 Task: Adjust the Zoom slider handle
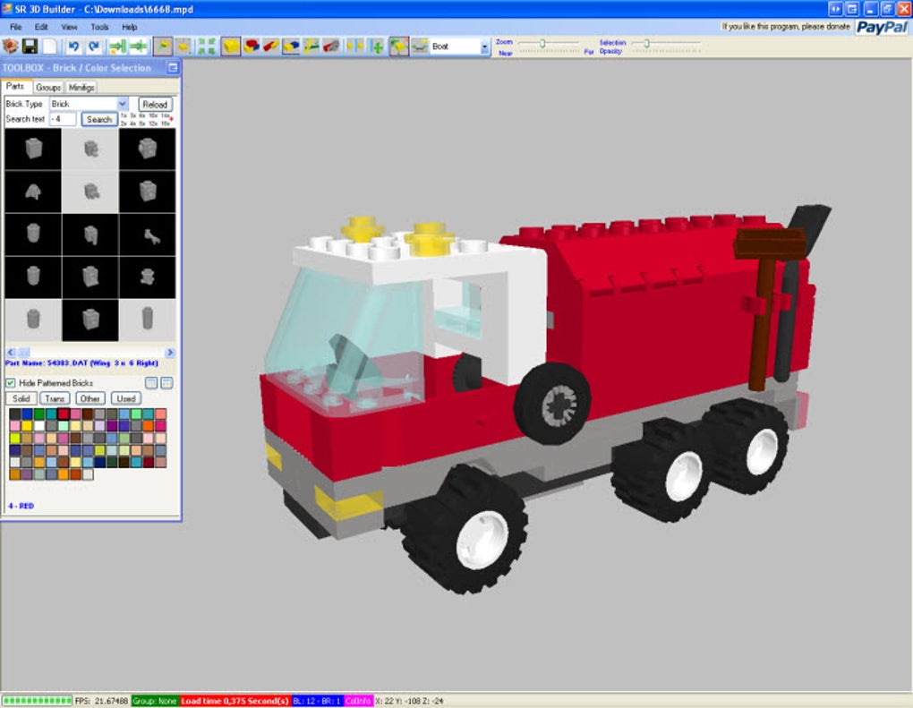pos(542,43)
